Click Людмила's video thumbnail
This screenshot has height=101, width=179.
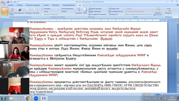pyautogui.click(x=15, y=36)
